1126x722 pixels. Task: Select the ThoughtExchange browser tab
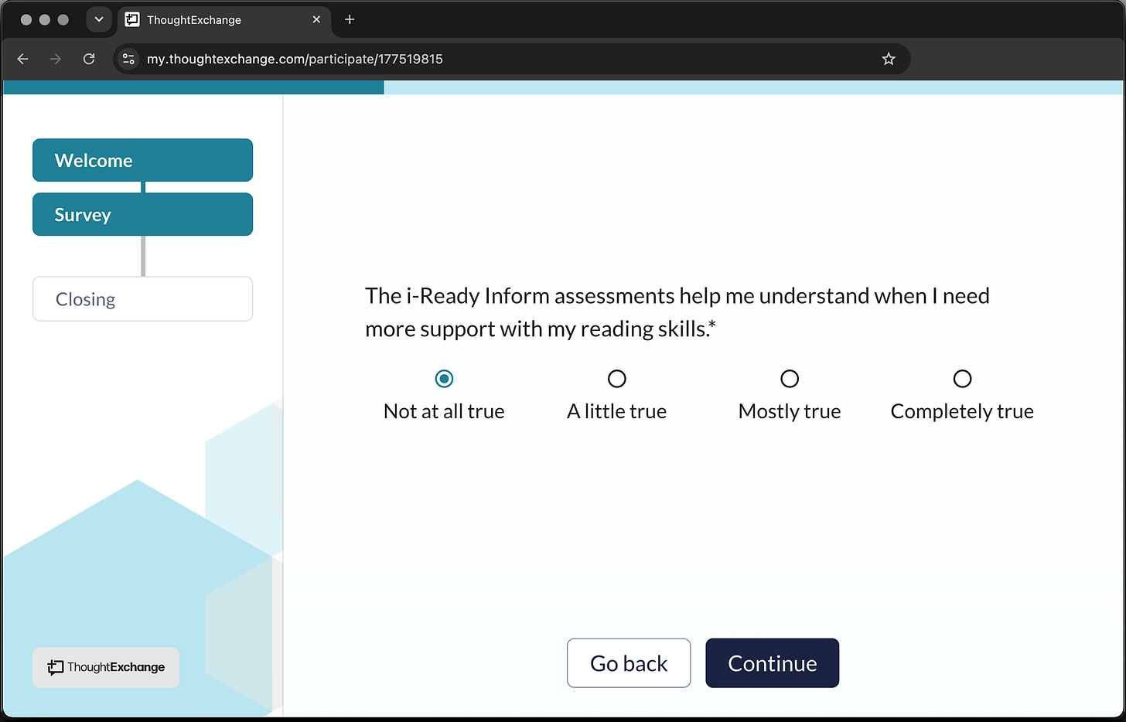click(224, 20)
